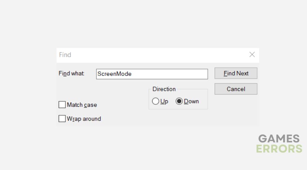Click the "Find what" label
307x170 pixels.
71,73
